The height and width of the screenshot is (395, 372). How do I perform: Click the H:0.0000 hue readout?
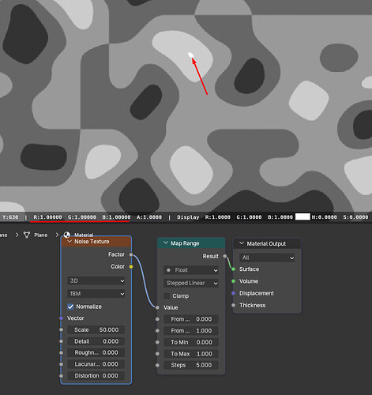pyautogui.click(x=324, y=217)
